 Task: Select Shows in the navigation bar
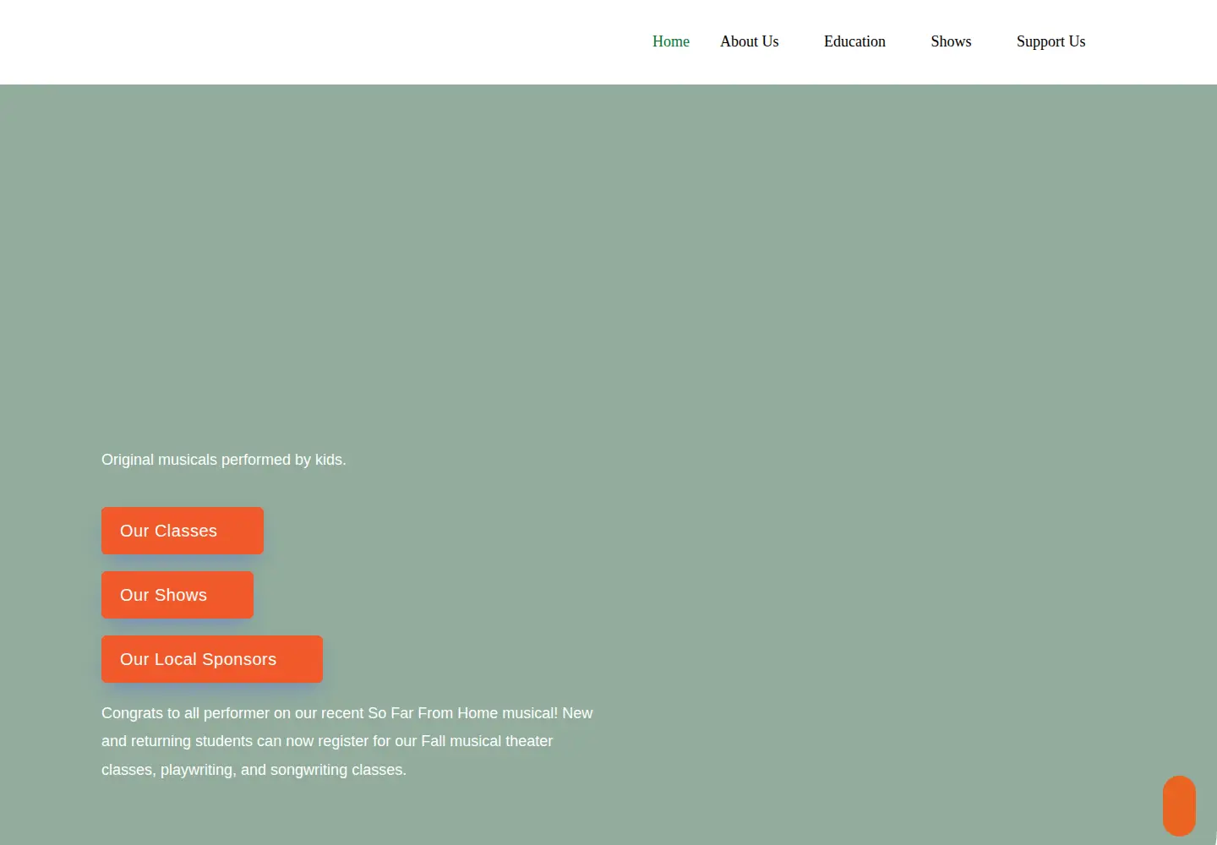point(951,41)
